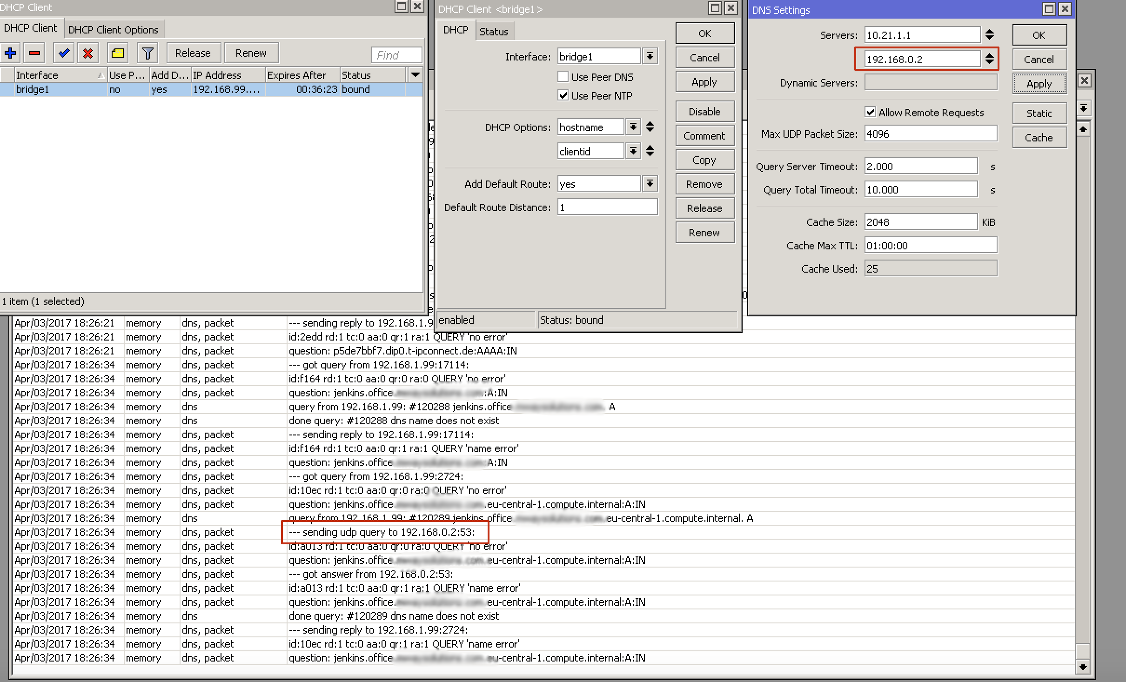
Task: Click the blue checkmark enable icon
Action: (x=64, y=53)
